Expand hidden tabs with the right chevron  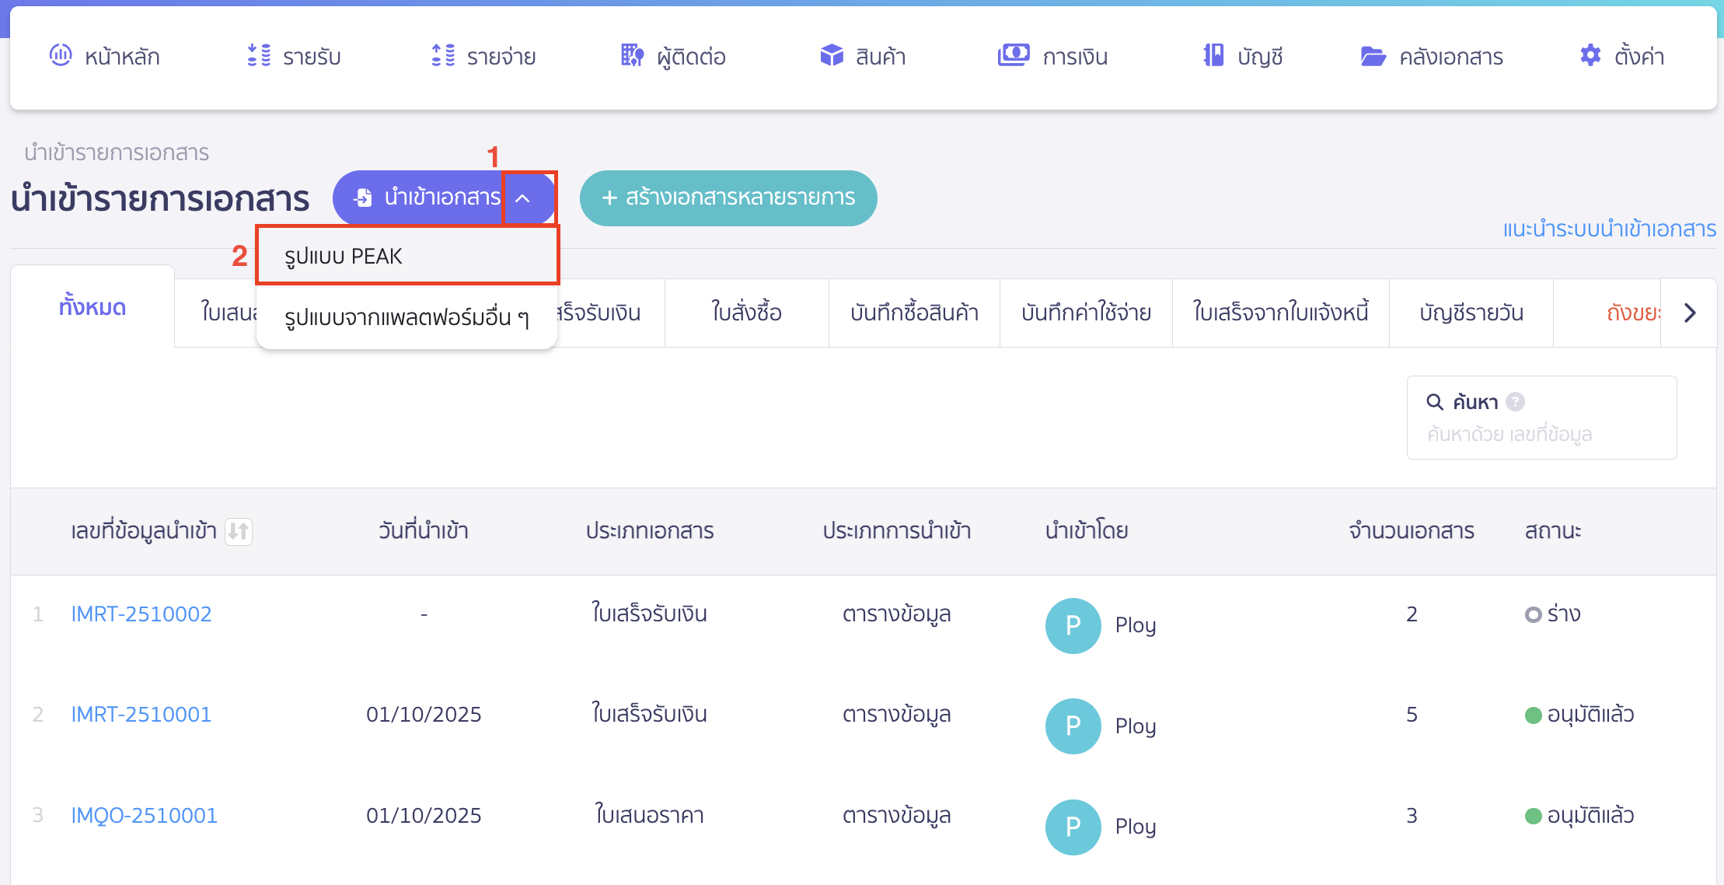tap(1690, 312)
